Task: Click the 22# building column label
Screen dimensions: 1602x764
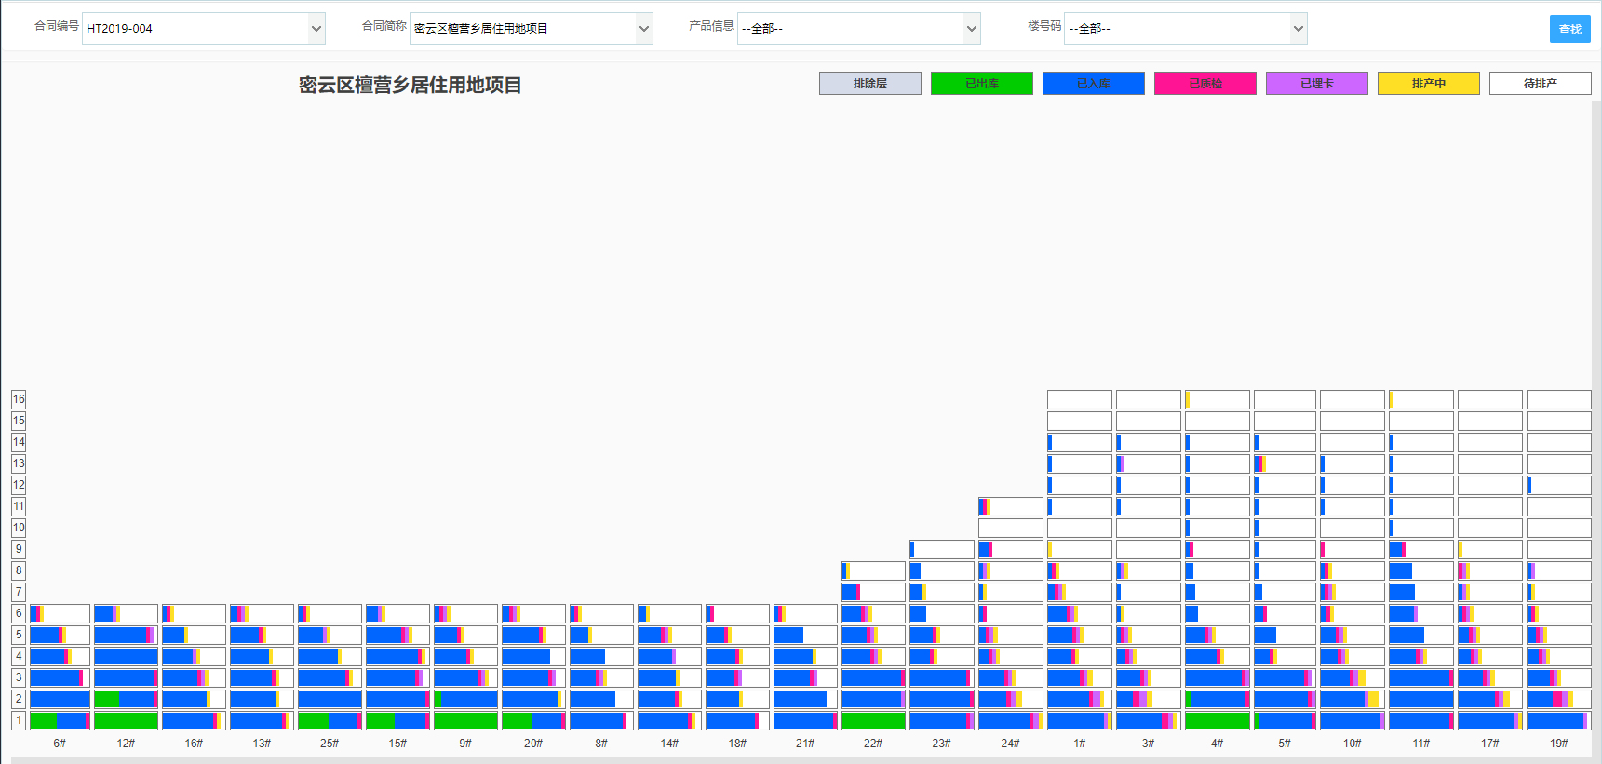Action: click(873, 744)
